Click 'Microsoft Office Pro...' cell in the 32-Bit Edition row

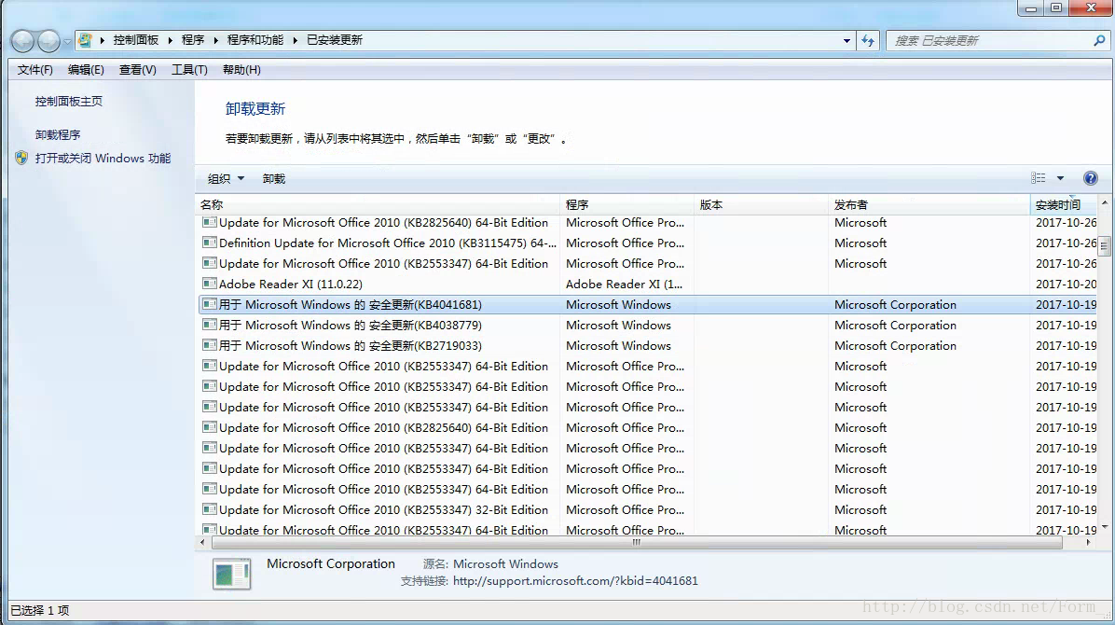pyautogui.click(x=625, y=510)
